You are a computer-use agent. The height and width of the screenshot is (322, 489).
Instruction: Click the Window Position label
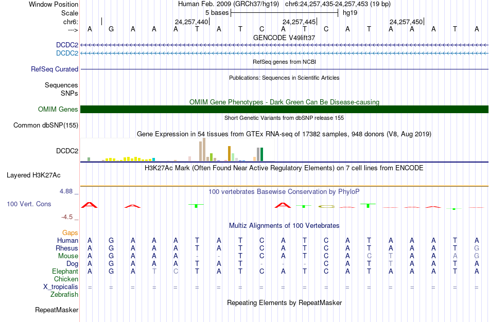54,4
